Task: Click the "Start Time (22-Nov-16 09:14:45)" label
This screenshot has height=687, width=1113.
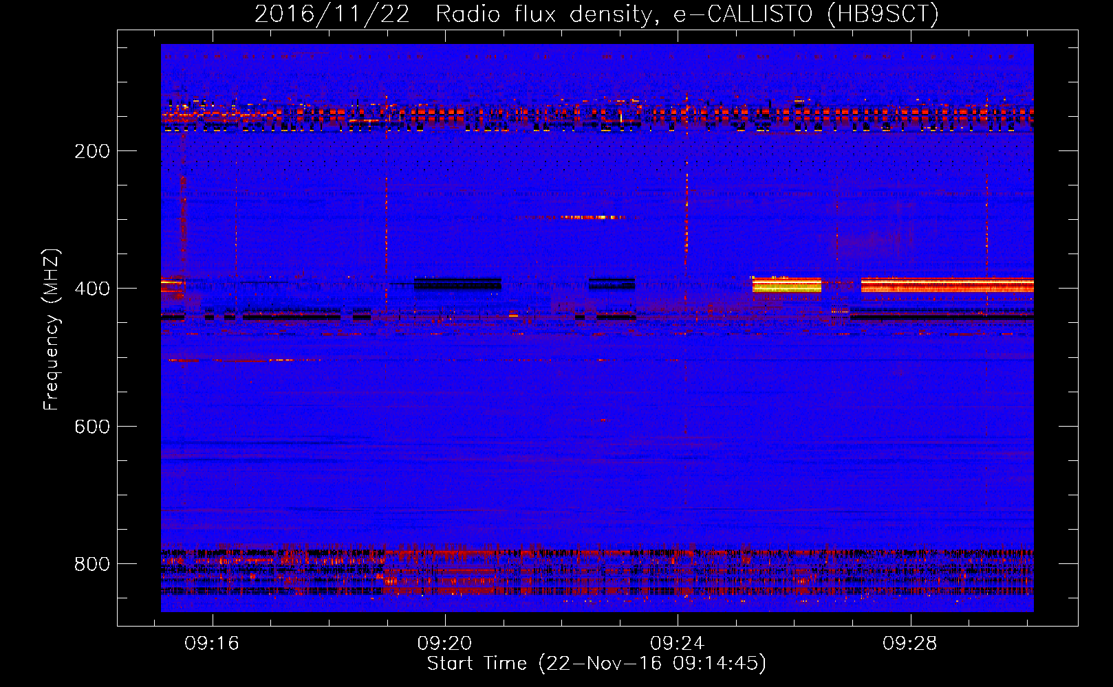Action: click(596, 664)
